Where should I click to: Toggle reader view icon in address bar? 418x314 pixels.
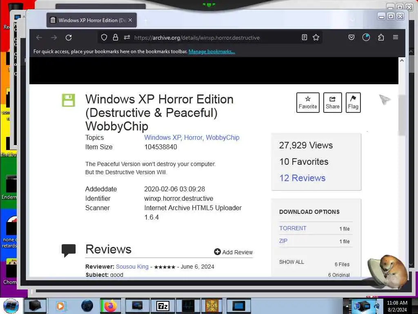tap(304, 37)
